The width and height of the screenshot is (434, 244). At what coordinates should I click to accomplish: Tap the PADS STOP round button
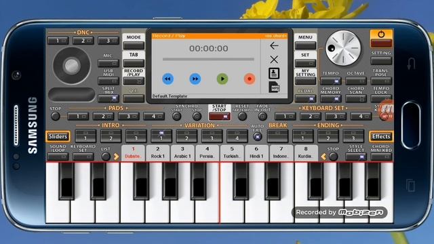pos(56,116)
